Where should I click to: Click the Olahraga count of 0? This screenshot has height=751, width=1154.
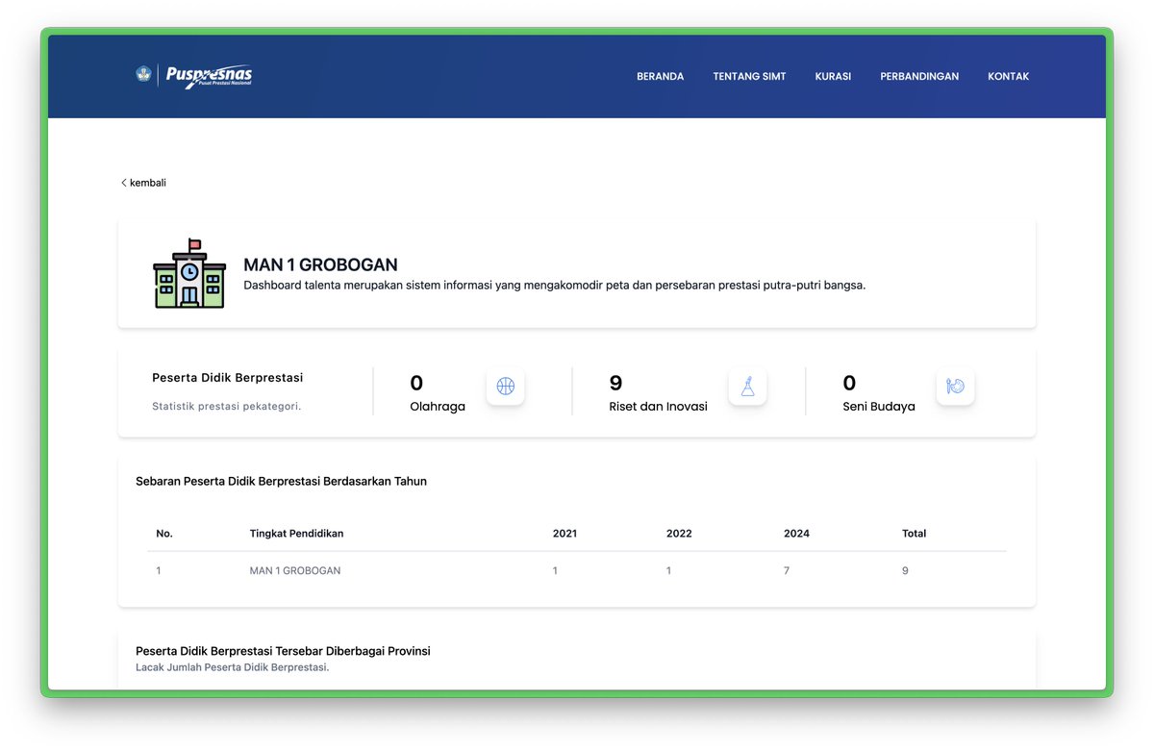pyautogui.click(x=416, y=384)
